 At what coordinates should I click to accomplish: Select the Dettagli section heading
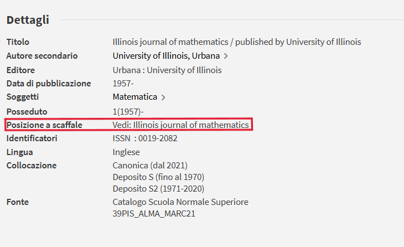point(28,20)
